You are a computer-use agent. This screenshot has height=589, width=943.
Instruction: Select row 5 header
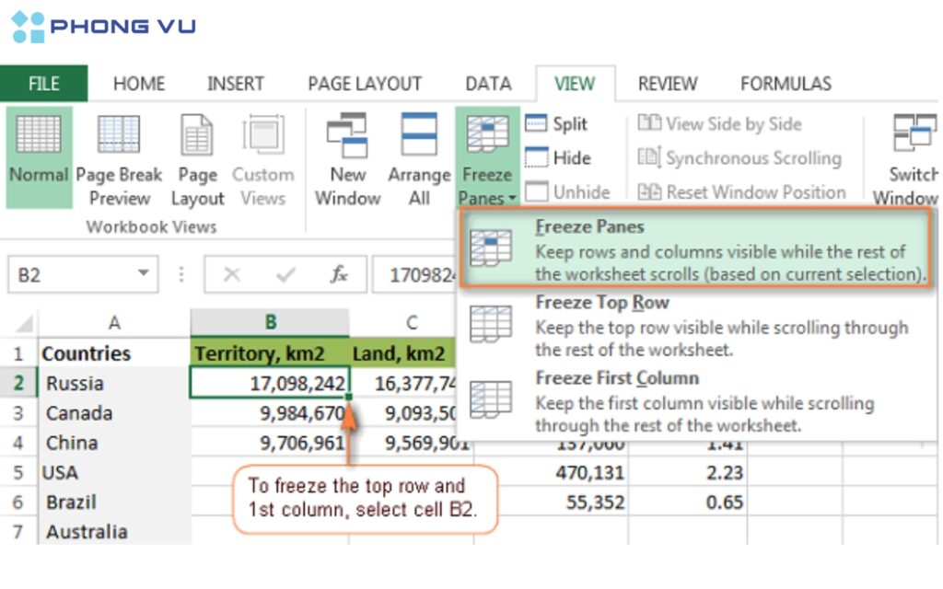coord(18,472)
